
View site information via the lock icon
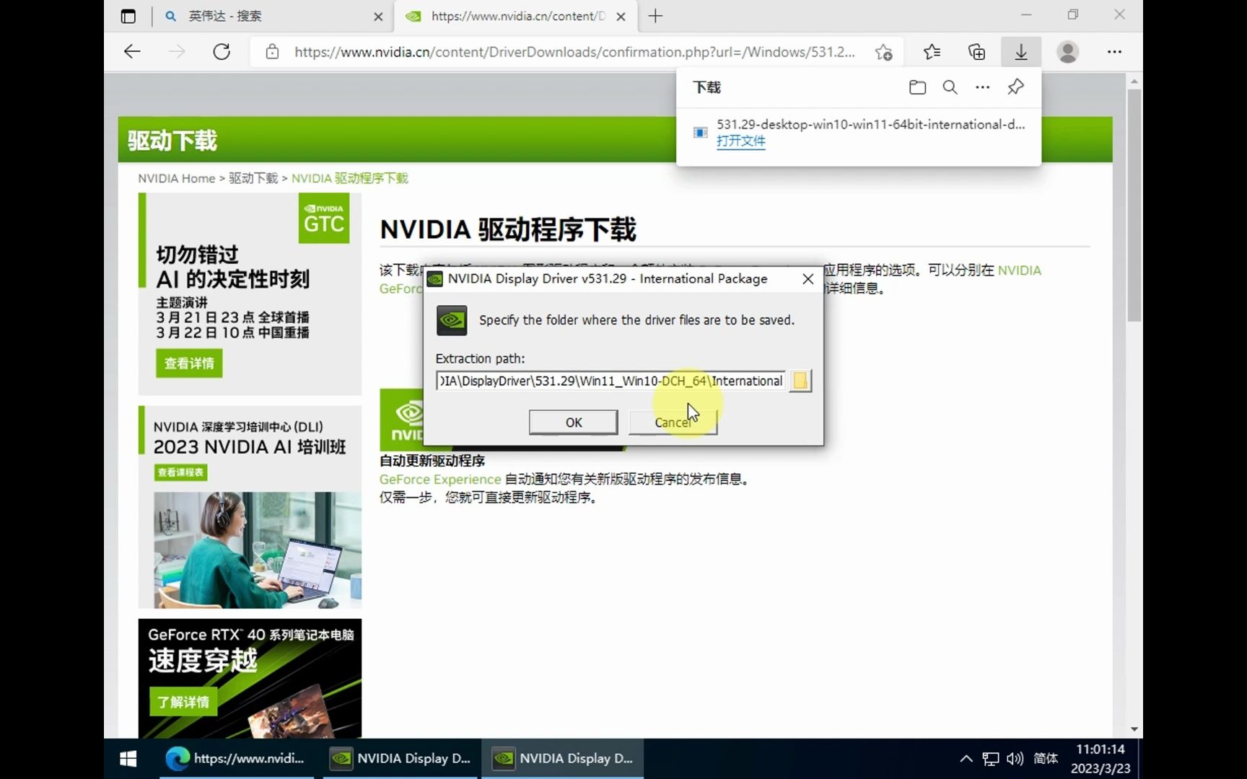click(272, 51)
